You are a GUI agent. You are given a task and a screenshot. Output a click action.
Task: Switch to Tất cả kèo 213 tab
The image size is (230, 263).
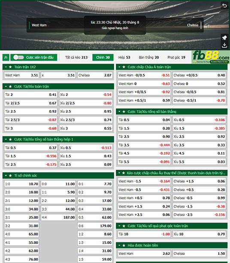[x=76, y=58]
